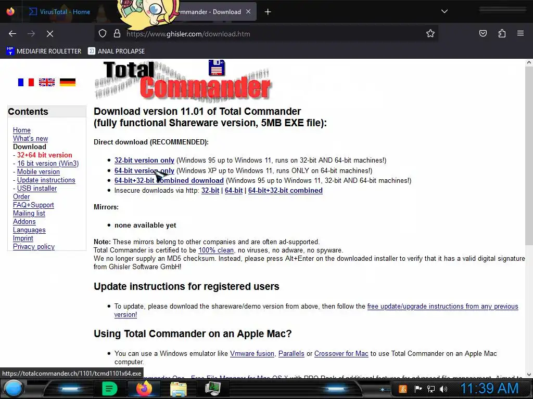Open the Parallels link
The height and width of the screenshot is (399, 533).
(291, 353)
